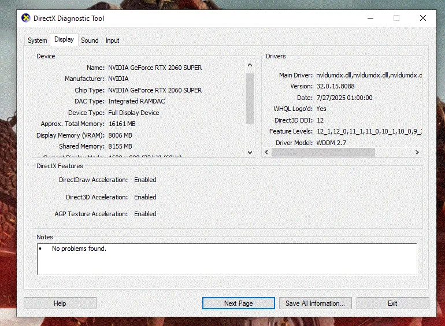Click the 'Driver Model:' label

pos(294,143)
